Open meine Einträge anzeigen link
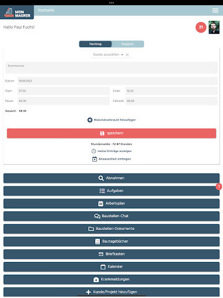This screenshot has width=223, height=298. (x=114, y=151)
